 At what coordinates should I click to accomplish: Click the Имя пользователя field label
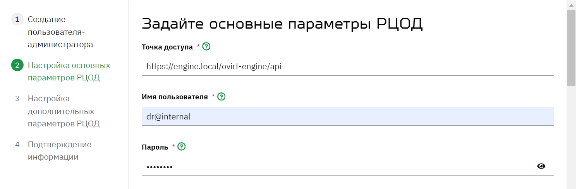click(175, 97)
